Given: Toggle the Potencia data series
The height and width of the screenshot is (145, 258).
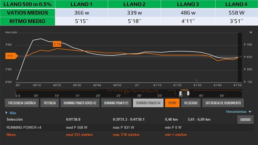Looking at the screenshot, I should click(50, 103).
